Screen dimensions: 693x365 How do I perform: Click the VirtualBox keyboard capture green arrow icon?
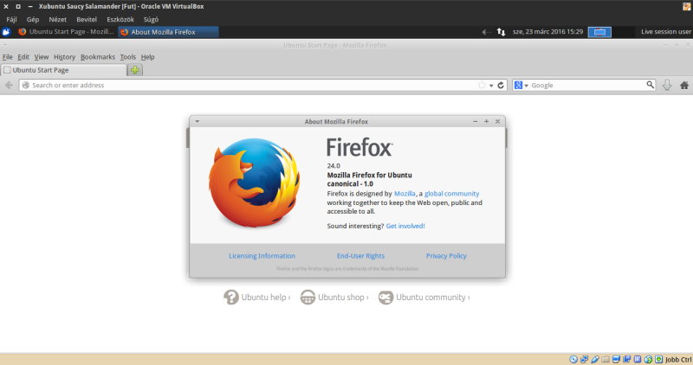(658, 359)
